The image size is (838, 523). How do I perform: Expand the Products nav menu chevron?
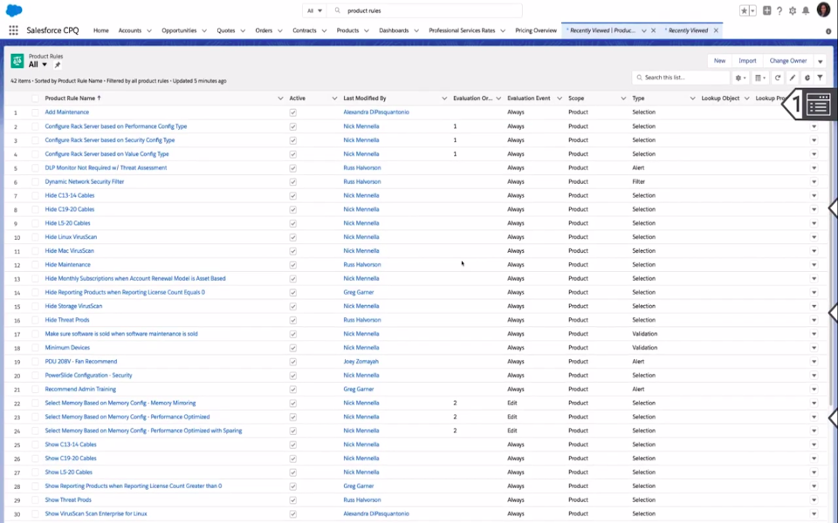[367, 31]
